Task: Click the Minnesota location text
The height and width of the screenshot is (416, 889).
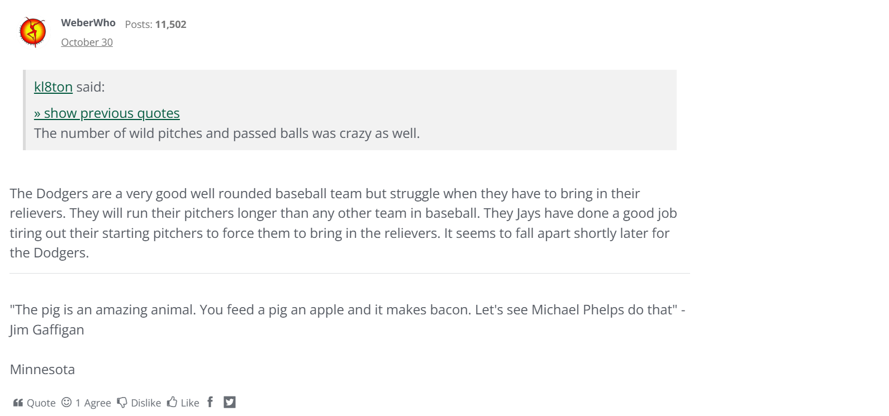Action: tap(42, 370)
